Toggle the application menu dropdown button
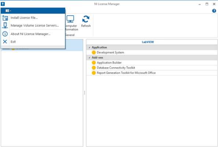This screenshot has height=147, width=218. 8,11
